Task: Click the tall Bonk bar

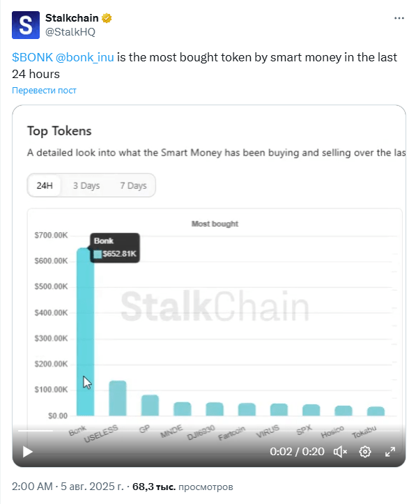Action: (x=86, y=332)
